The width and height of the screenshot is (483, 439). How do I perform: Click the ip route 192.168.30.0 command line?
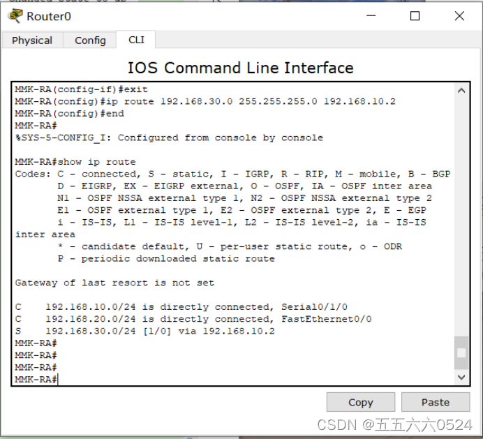coord(205,102)
